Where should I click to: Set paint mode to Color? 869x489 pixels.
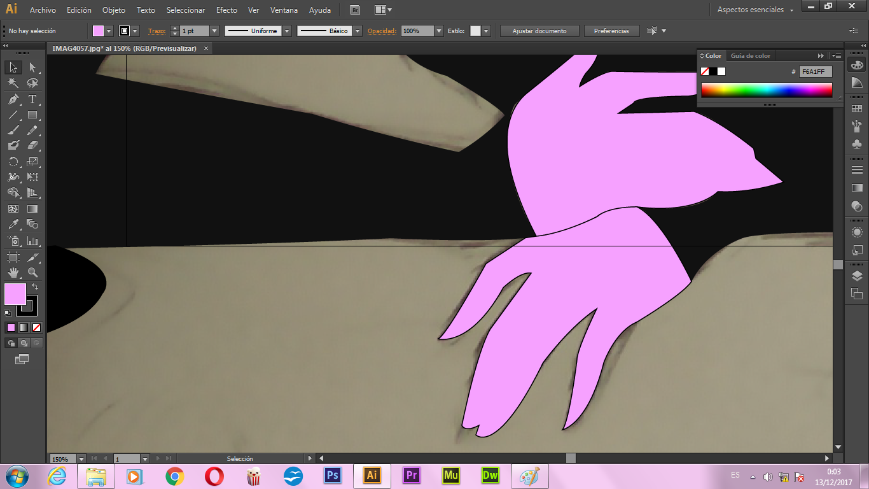point(11,327)
